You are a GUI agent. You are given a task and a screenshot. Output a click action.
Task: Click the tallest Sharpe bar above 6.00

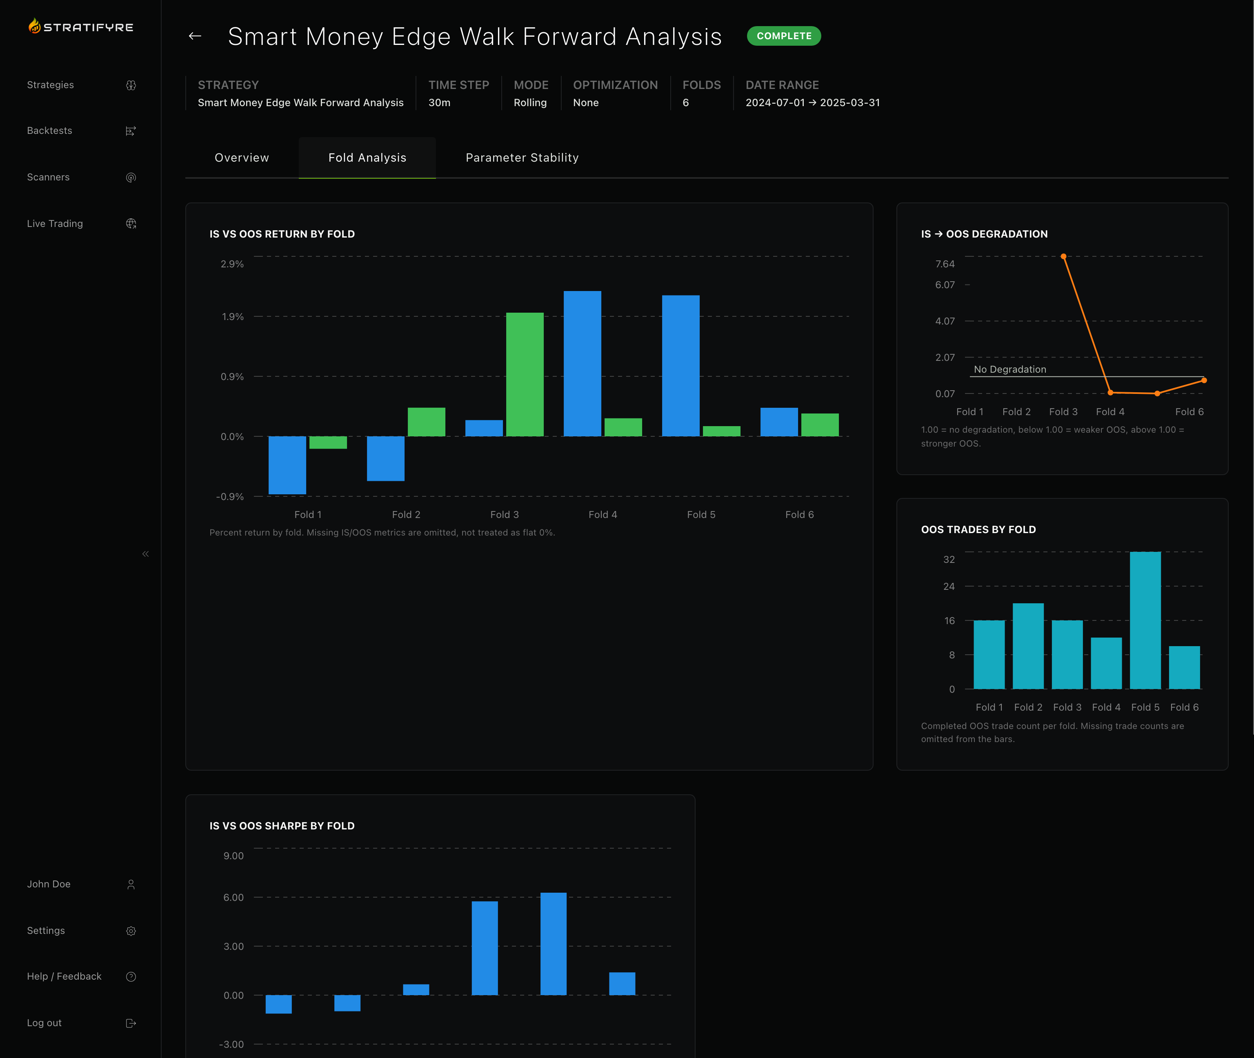[x=554, y=944]
